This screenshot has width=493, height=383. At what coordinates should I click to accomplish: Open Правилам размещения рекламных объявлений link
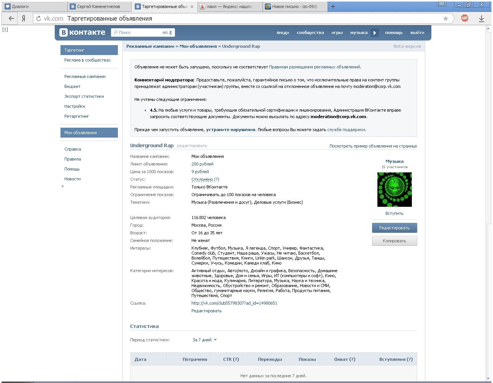click(x=315, y=67)
